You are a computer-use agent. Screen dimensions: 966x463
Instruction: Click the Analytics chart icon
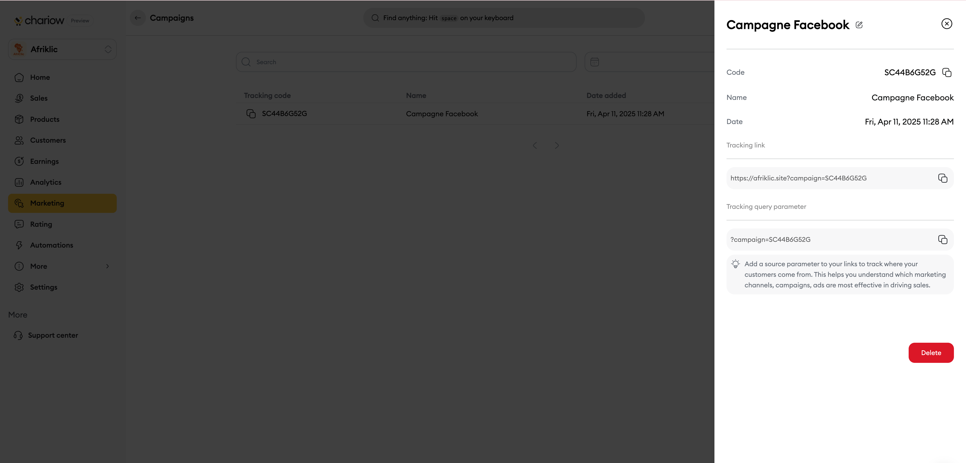tap(19, 182)
